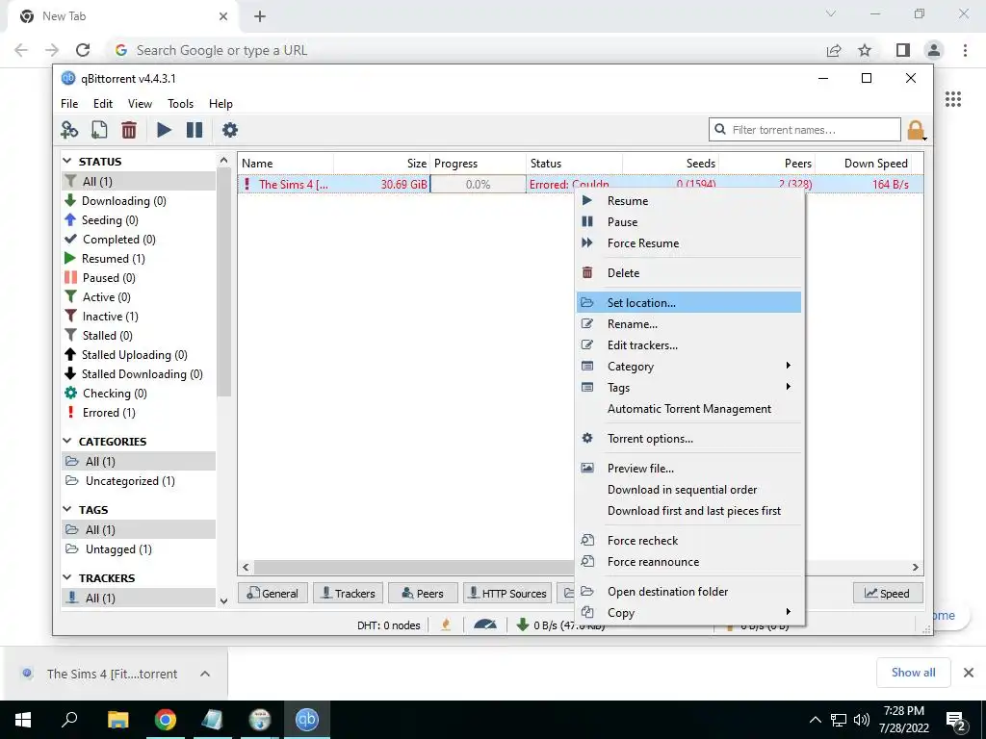Toggle Download first and last pieces first
Screen dimensions: 986x739
pyautogui.click(x=689, y=511)
